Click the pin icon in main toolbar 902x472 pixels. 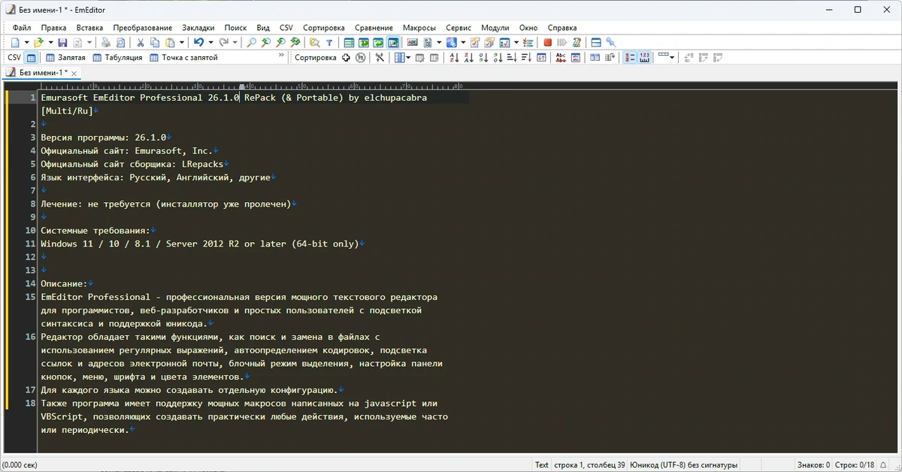click(x=610, y=43)
